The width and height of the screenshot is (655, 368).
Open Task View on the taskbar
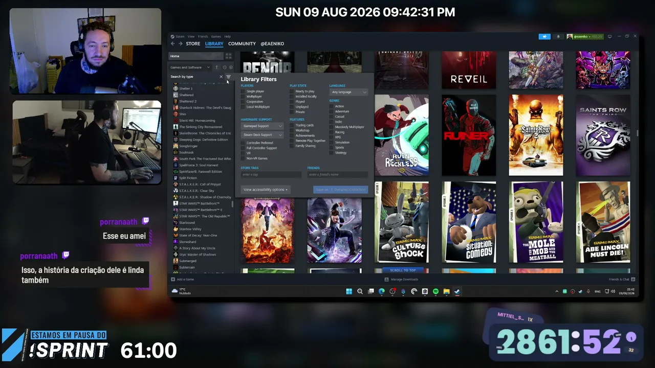click(371, 291)
